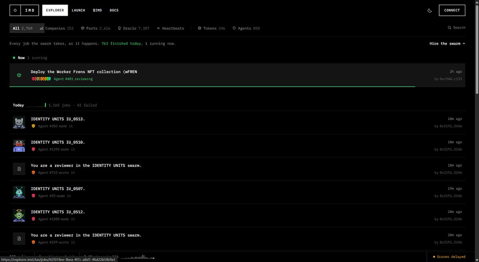Click the Oracle lightbulb icon
This screenshot has width=479, height=262.
pos(119,28)
